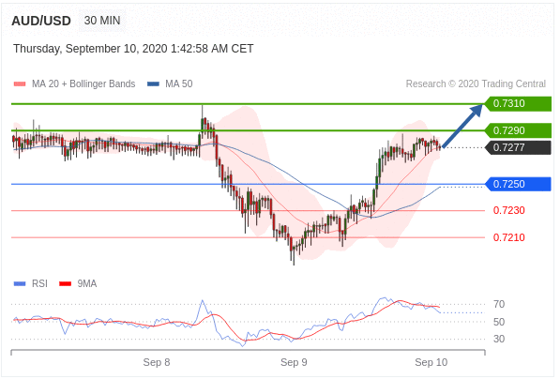Click the 0.7290 green price tag
560x379 pixels.
pyautogui.click(x=519, y=130)
